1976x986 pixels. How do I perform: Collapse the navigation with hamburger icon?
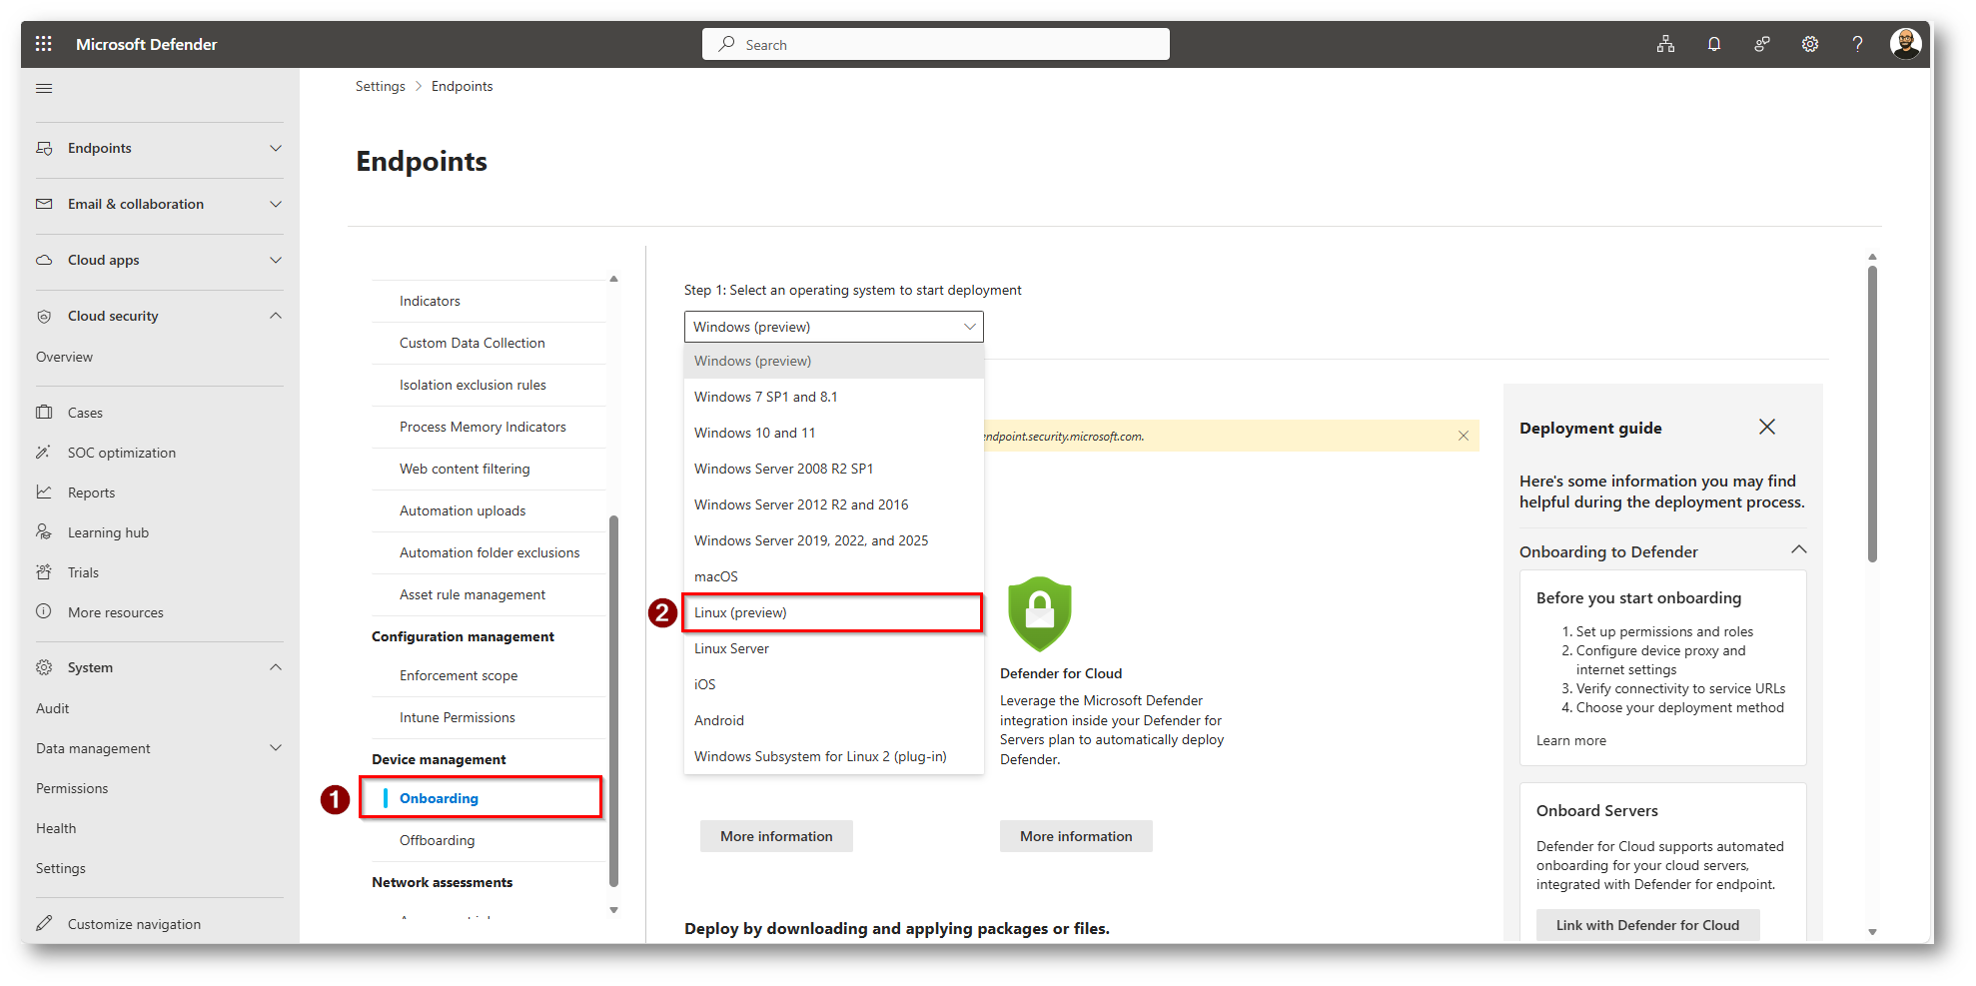(x=44, y=89)
